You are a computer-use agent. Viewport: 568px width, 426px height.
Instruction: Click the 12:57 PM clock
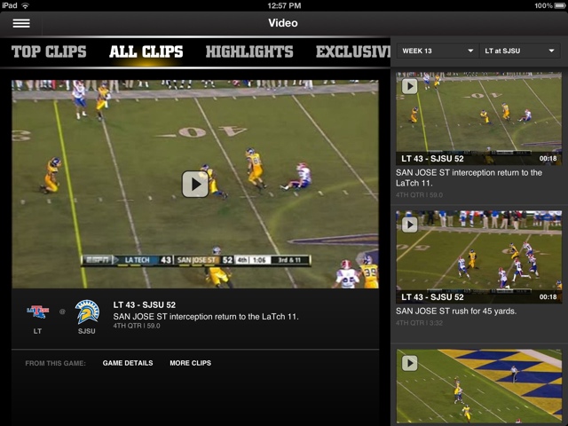284,5
